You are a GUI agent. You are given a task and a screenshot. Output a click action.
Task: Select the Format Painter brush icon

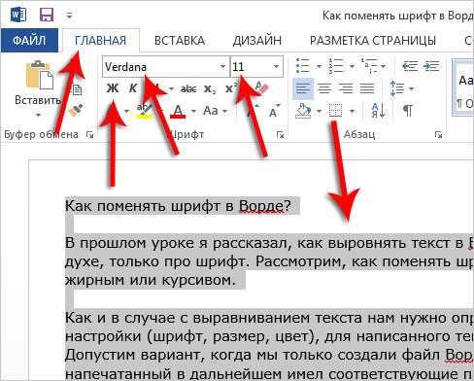coord(77,110)
